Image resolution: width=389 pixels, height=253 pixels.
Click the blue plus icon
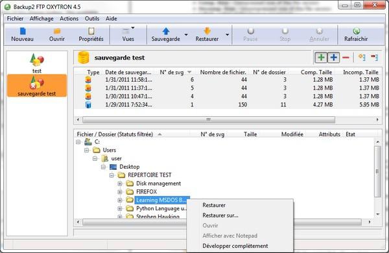coord(333,58)
